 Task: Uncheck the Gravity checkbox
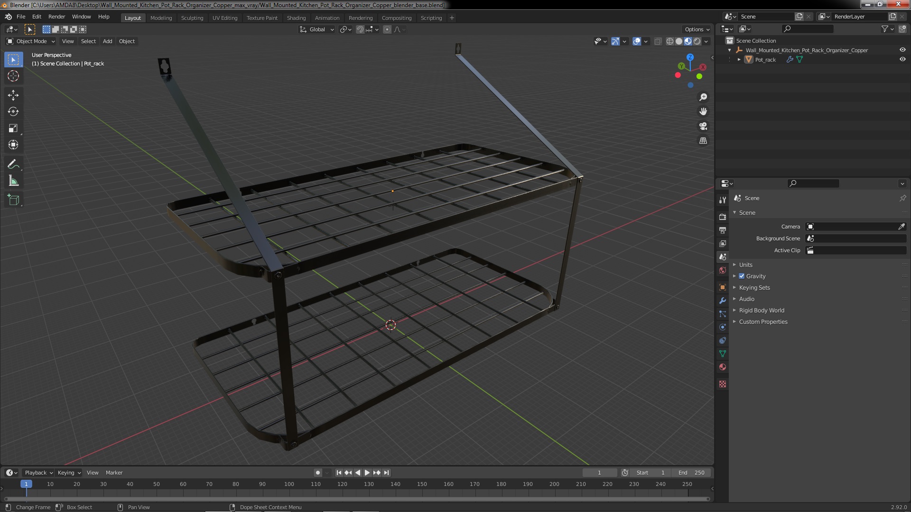[742, 276]
